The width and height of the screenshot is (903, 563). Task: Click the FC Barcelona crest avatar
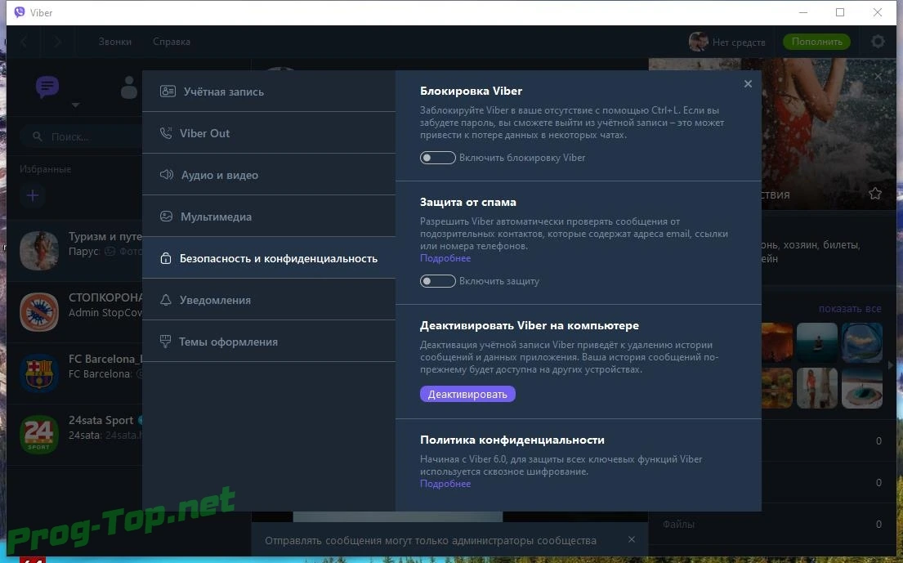(x=39, y=373)
